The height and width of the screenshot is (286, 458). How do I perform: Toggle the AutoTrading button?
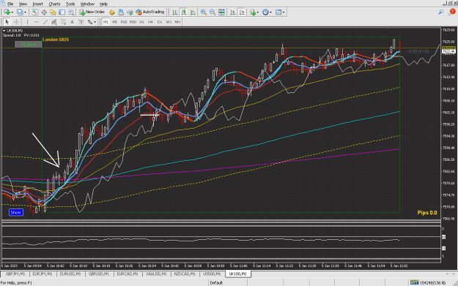pos(150,12)
